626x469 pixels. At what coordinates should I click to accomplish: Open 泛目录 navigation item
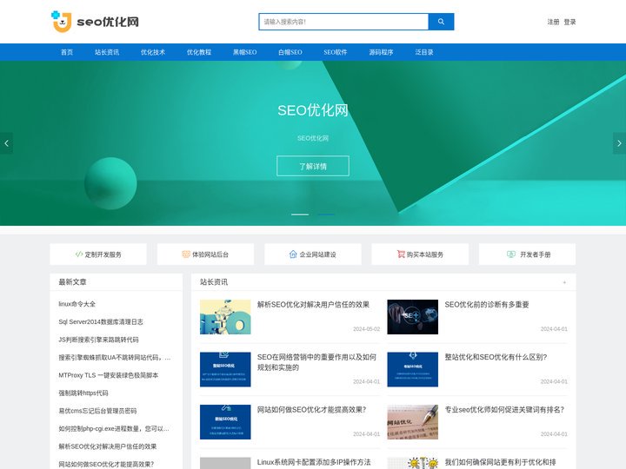click(424, 52)
